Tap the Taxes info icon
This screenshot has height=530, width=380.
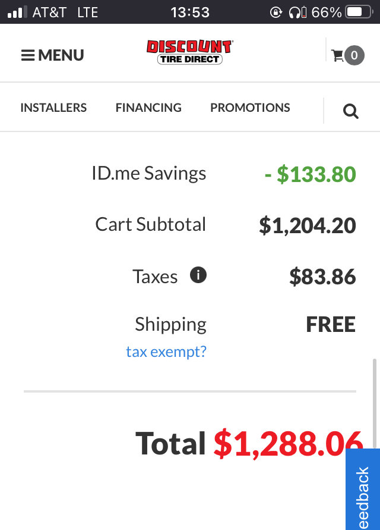(x=198, y=275)
